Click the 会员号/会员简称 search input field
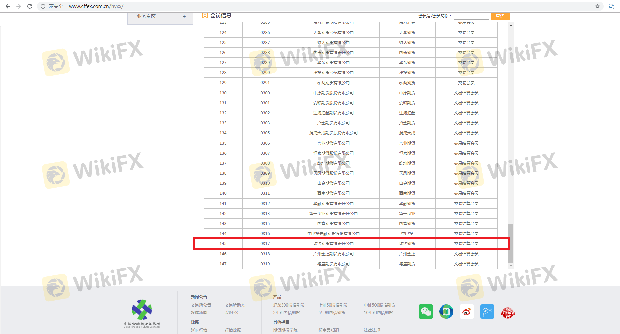Screen dimensions: 620x334 471,16
